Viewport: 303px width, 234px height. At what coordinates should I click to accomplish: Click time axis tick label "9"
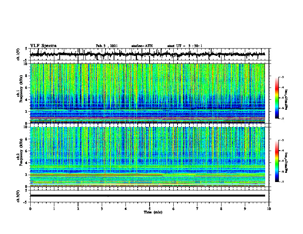245,209
